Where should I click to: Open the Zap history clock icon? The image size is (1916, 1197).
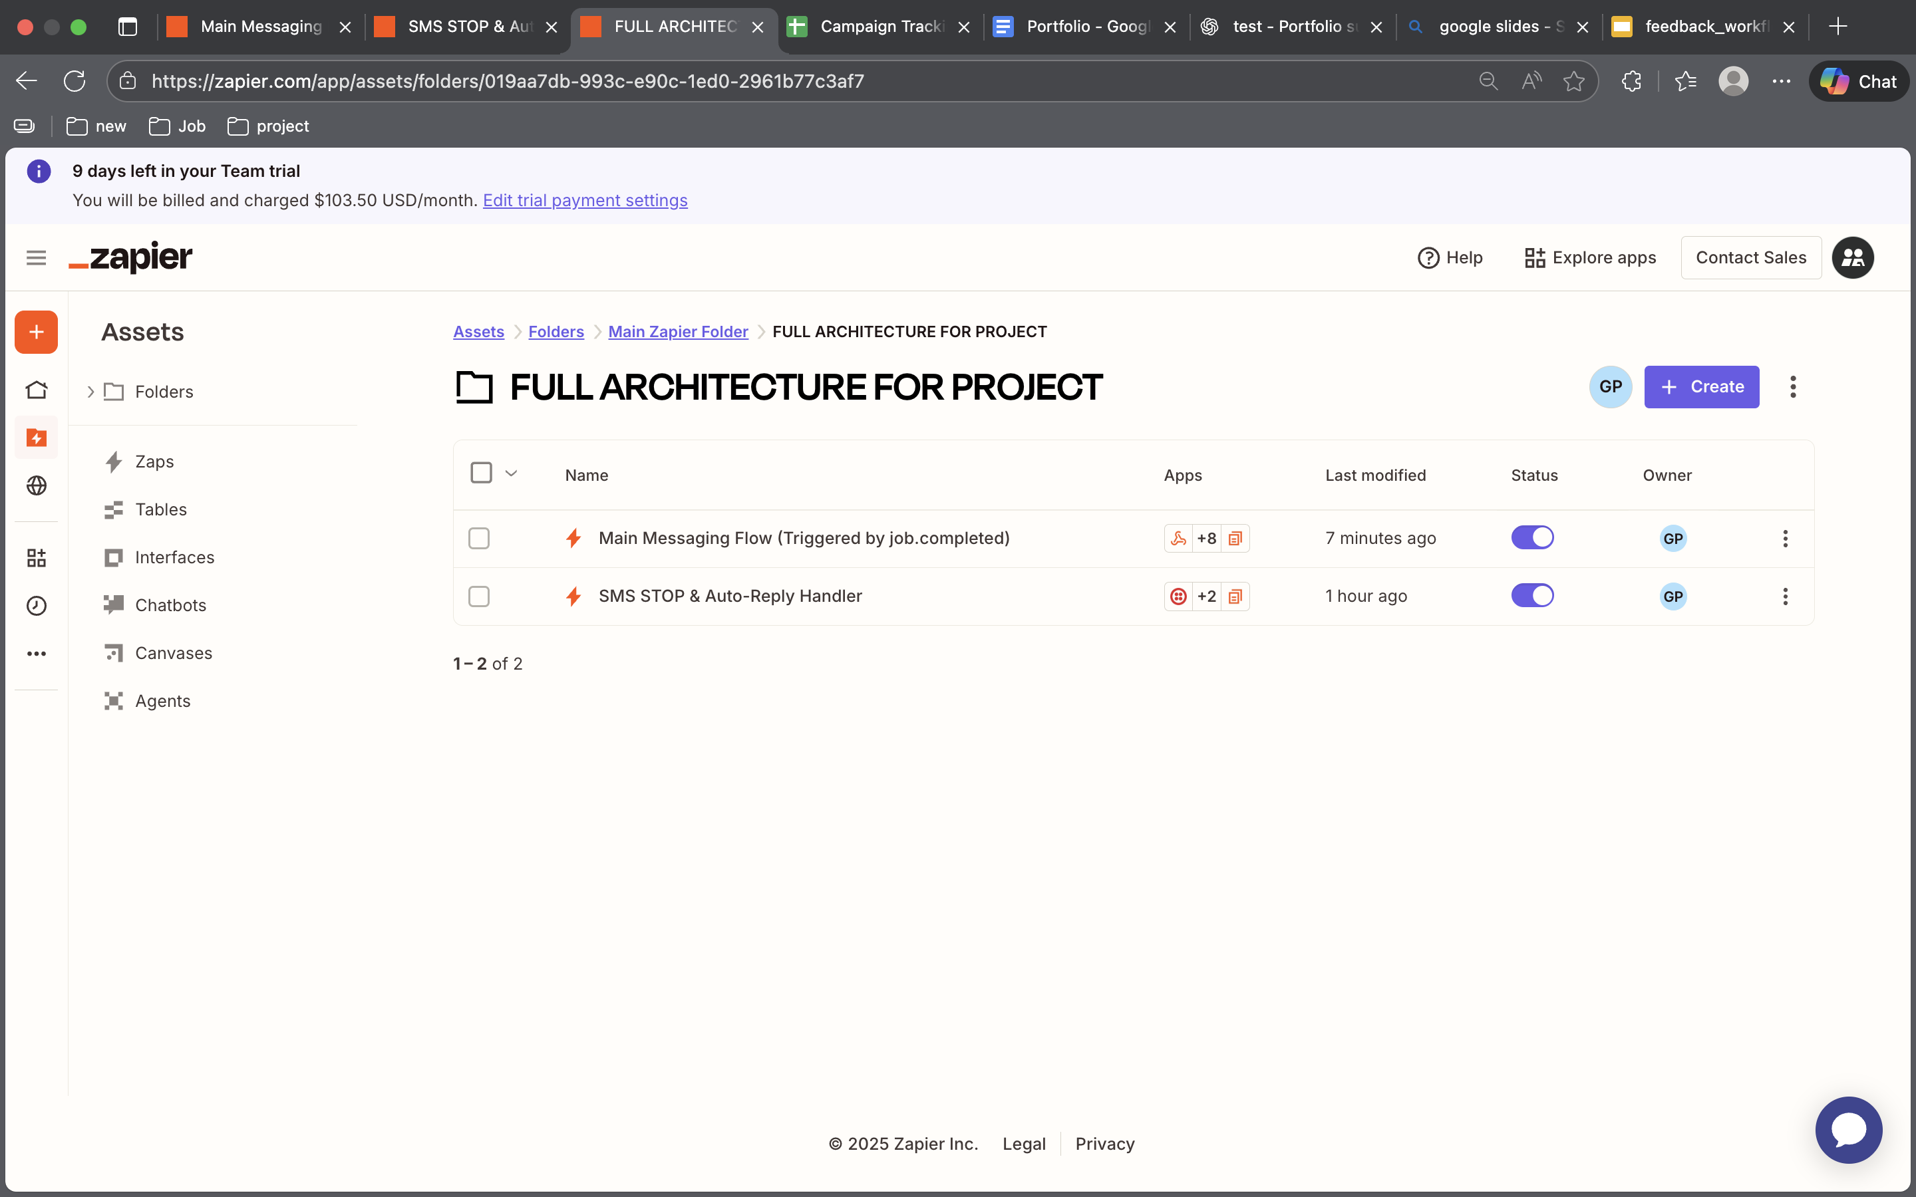click(37, 606)
